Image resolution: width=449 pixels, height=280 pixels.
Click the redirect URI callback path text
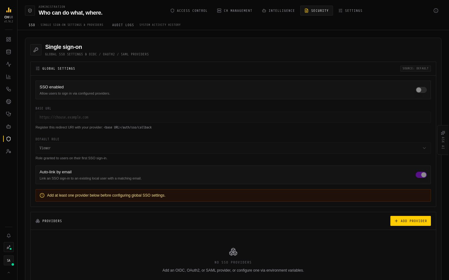[128, 128]
